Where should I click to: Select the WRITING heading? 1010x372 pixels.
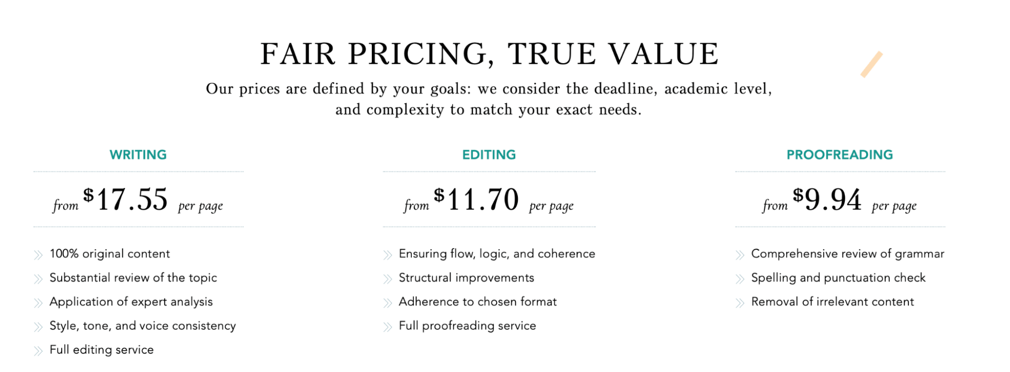point(138,155)
